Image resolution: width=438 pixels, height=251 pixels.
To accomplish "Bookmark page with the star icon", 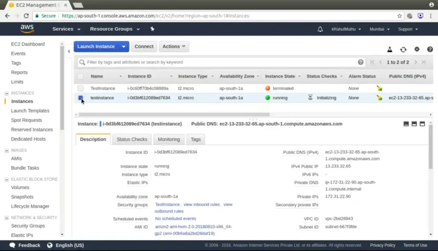I will pyautogui.click(x=400, y=16).
